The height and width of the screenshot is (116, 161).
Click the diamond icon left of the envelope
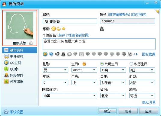(75, 54)
